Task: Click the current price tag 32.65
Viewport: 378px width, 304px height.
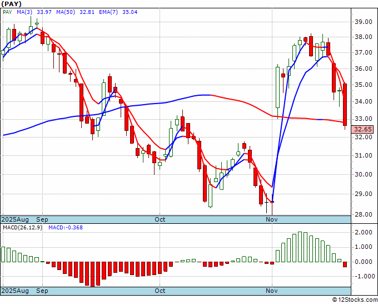Action: (362, 129)
